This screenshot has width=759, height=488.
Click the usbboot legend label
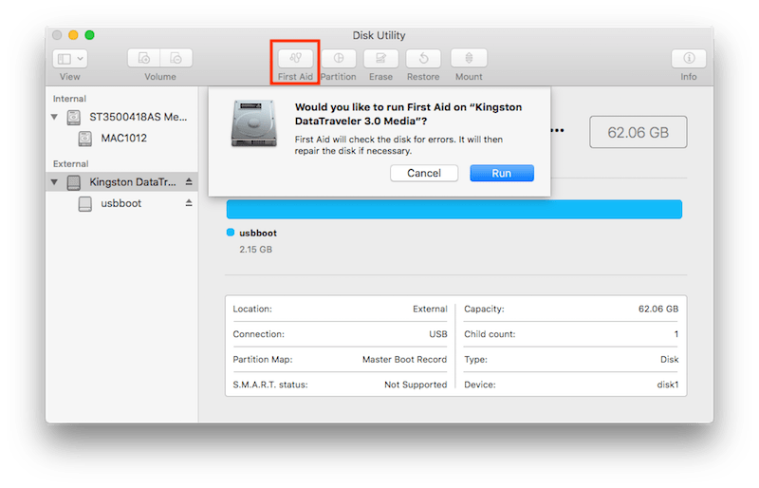click(x=258, y=234)
